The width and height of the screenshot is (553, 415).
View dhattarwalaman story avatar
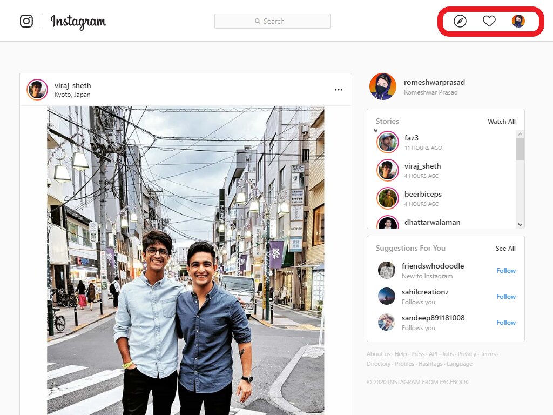click(388, 222)
